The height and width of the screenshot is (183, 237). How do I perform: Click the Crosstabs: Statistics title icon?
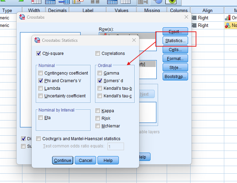(x=37, y=40)
